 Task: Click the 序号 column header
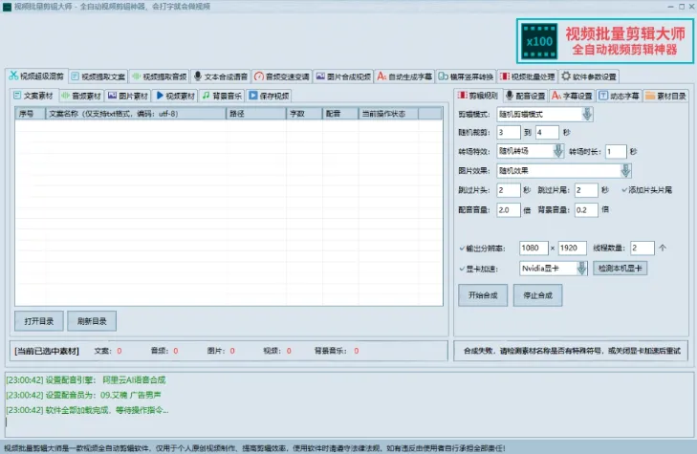point(31,114)
